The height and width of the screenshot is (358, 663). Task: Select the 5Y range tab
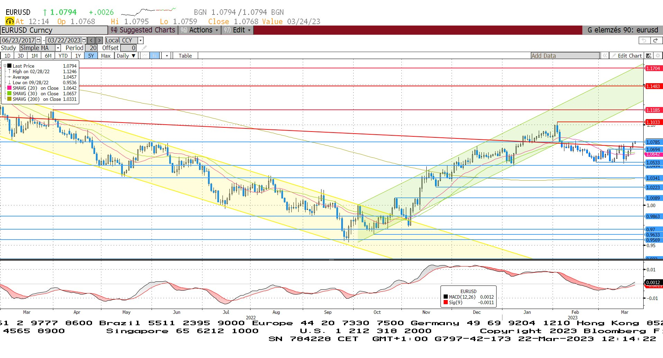91,56
